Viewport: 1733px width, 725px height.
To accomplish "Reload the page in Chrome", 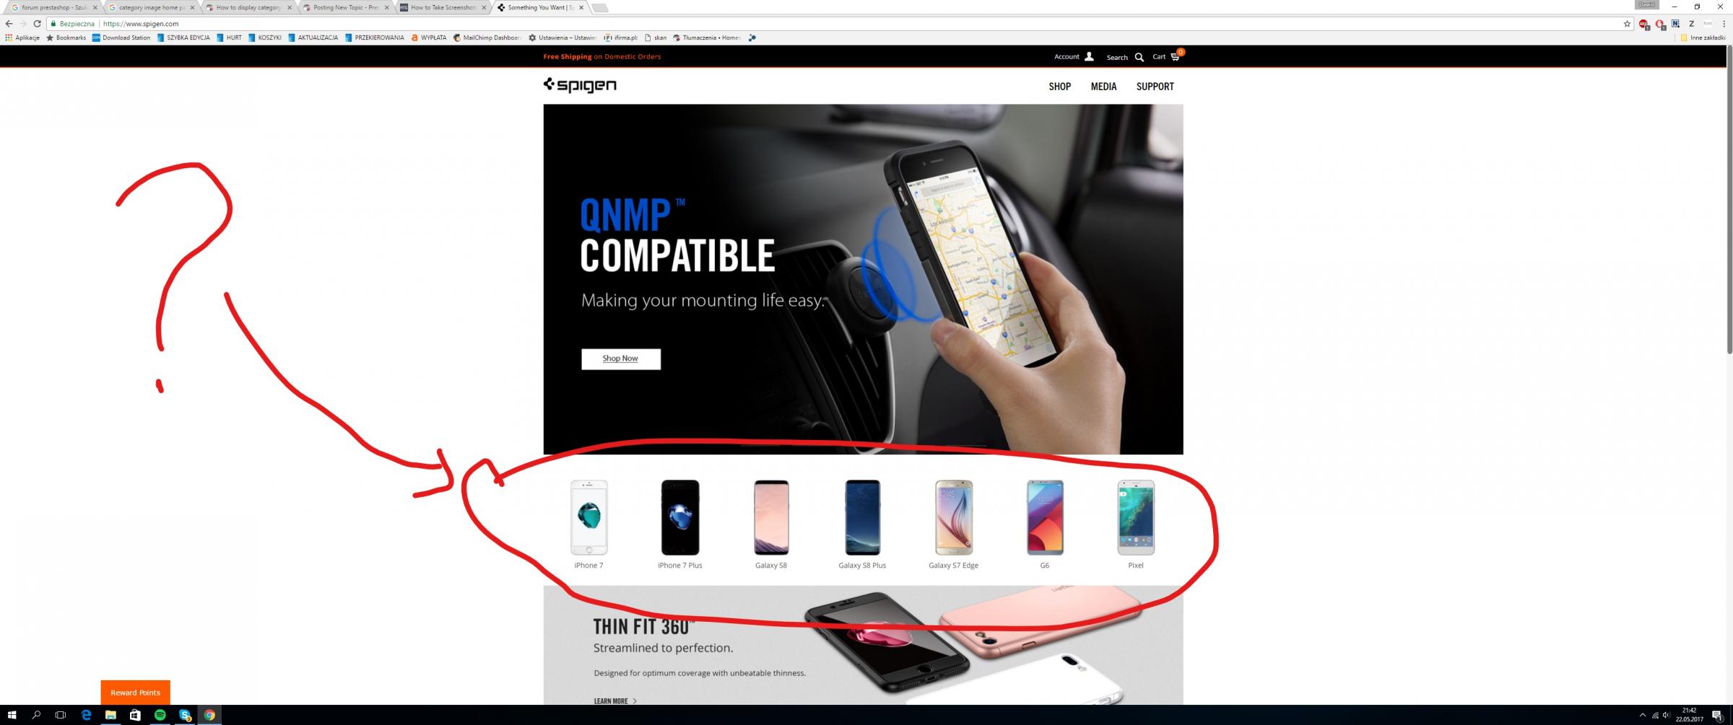I will (37, 24).
